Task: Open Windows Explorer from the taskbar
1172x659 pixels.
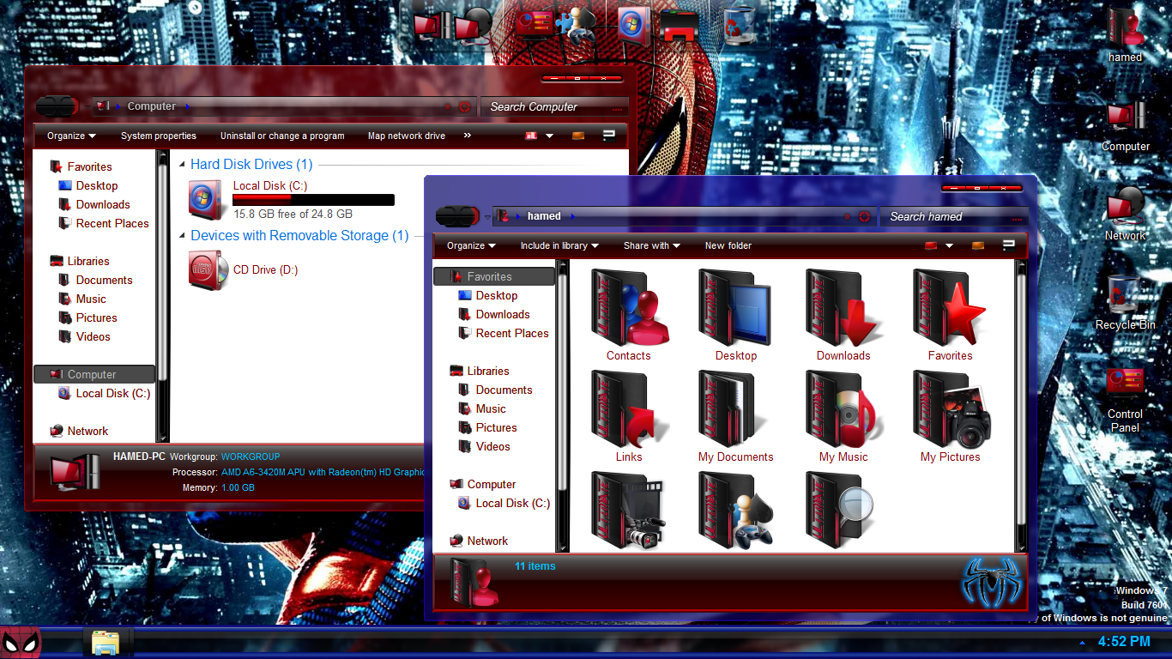Action: [108, 642]
